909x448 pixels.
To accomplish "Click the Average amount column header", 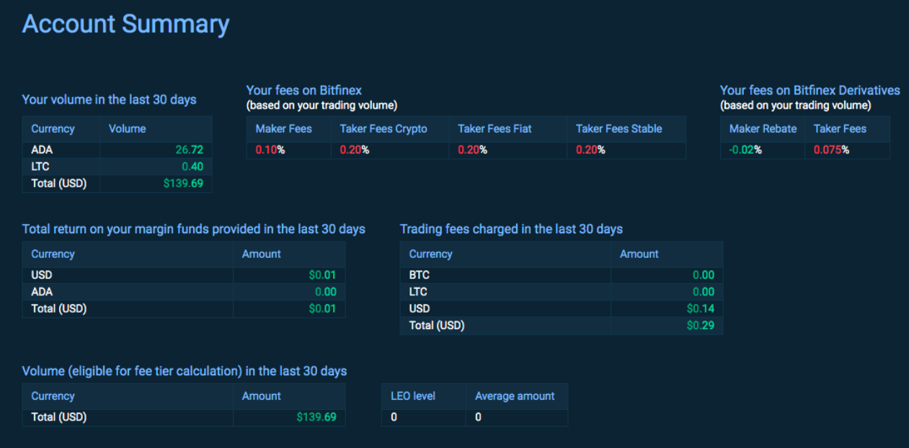I will coord(515,396).
